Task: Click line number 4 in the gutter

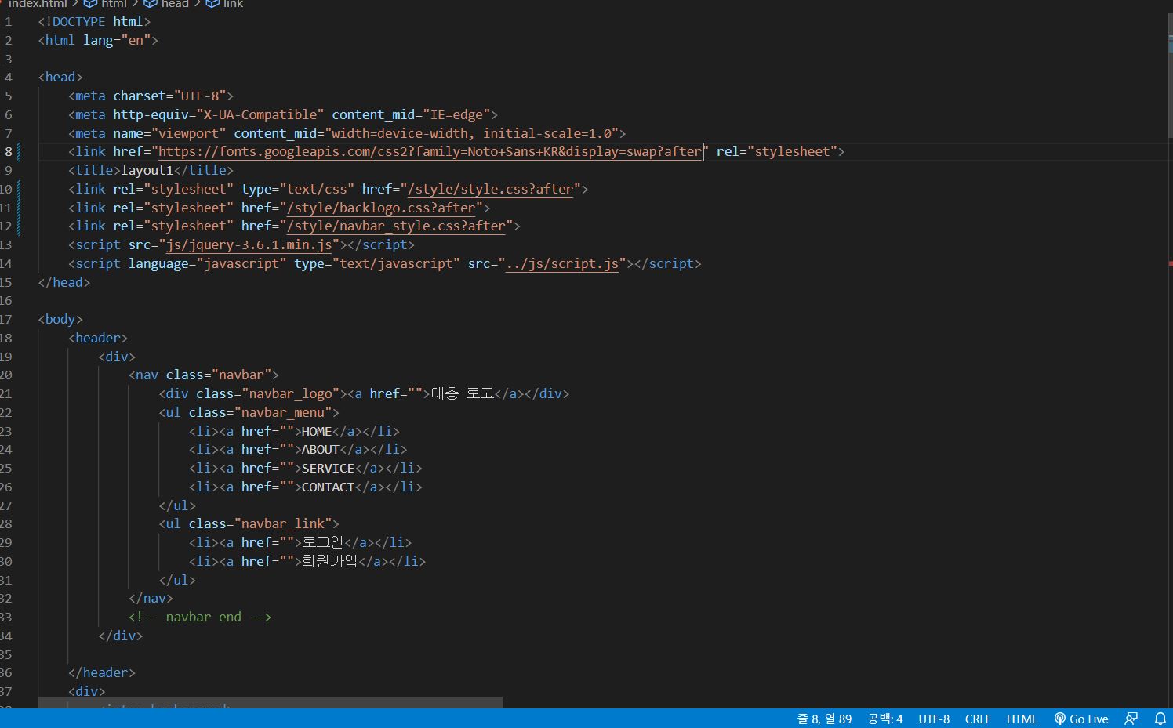Action: tap(9, 77)
